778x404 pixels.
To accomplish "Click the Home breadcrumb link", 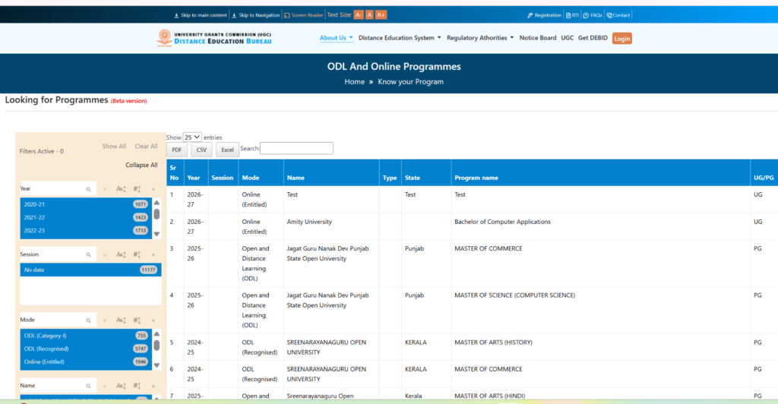I will 354,82.
